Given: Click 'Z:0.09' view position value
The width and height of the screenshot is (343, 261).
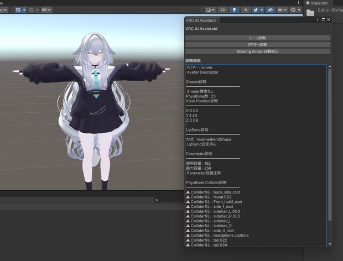Looking at the screenshot, I should 192,120.
